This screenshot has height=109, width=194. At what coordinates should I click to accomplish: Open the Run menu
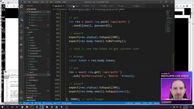(51, 2)
